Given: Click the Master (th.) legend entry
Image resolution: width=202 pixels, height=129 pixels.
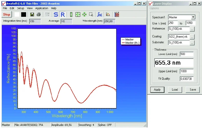Looking at the screenshot, I should [x=130, y=43].
